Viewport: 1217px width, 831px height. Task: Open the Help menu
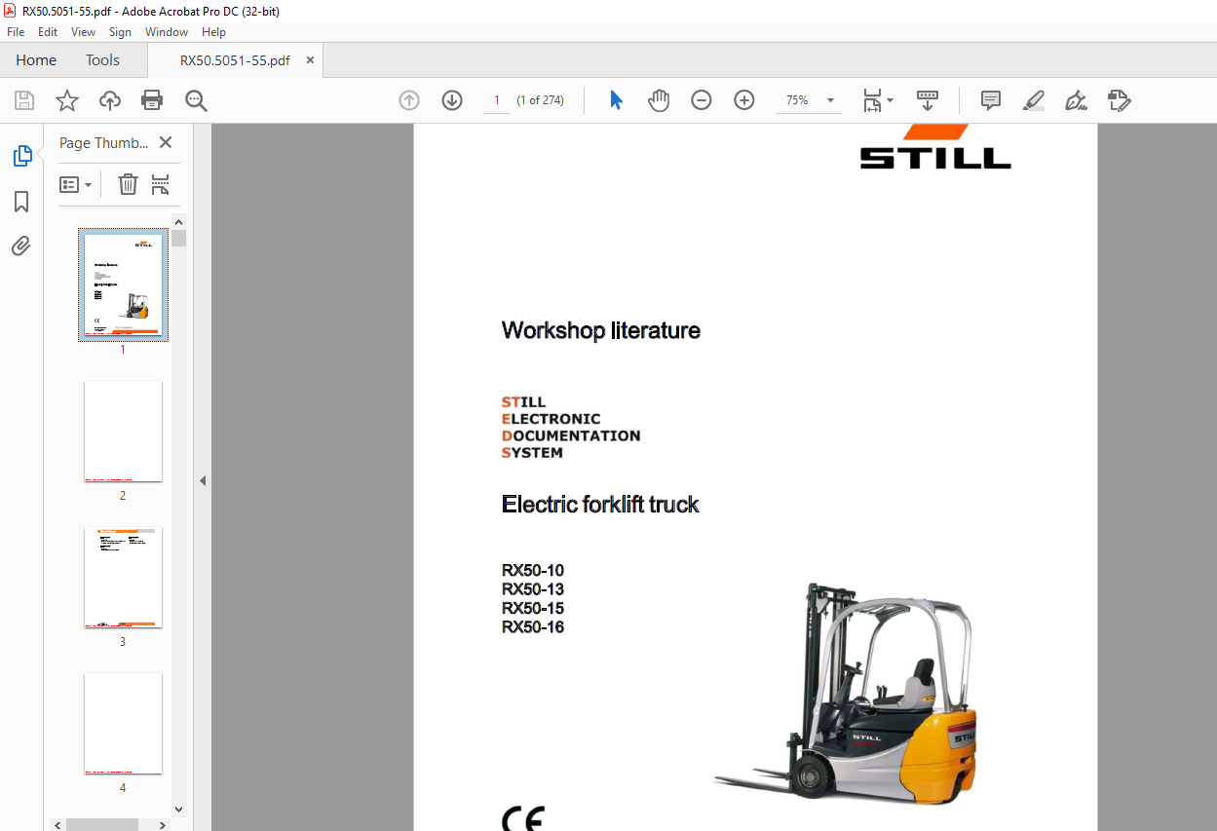coord(213,32)
